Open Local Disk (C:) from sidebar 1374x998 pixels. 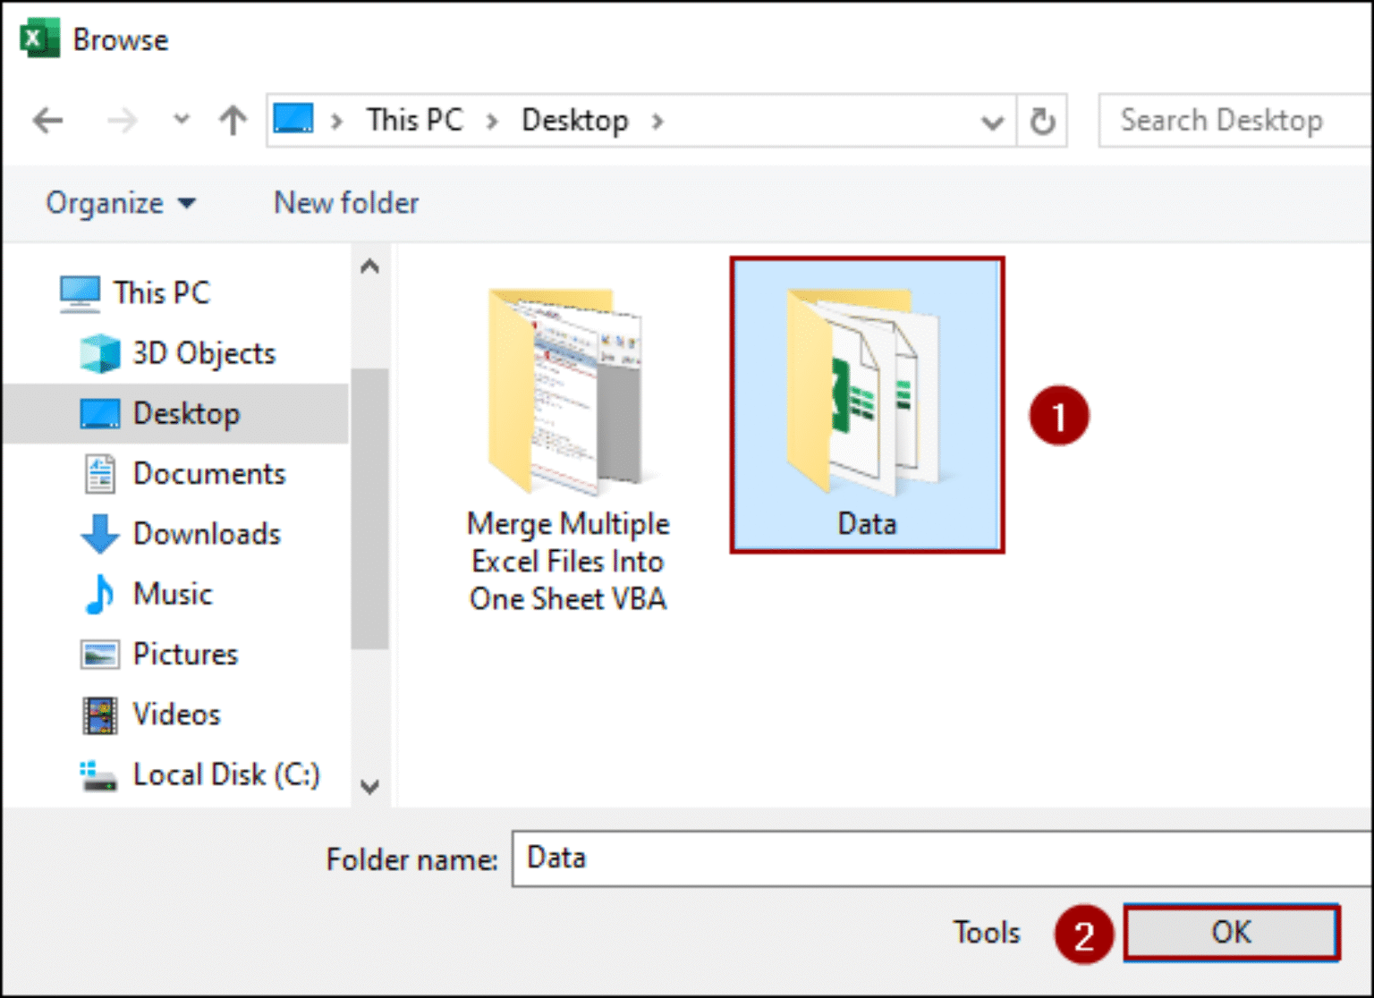tap(98, 774)
